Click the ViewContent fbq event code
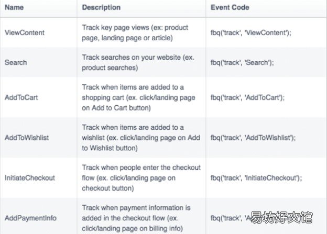327x234 pixels. pyautogui.click(x=251, y=32)
